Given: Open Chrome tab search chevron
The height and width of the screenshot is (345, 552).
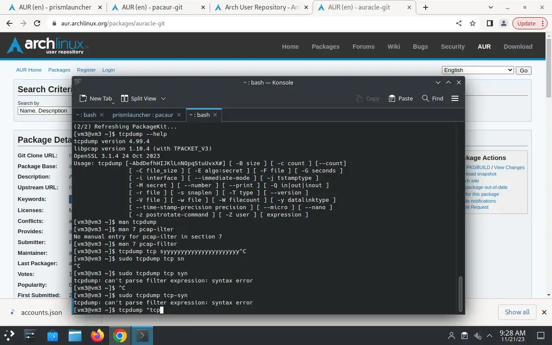Looking at the screenshot, I should click(x=491, y=7).
